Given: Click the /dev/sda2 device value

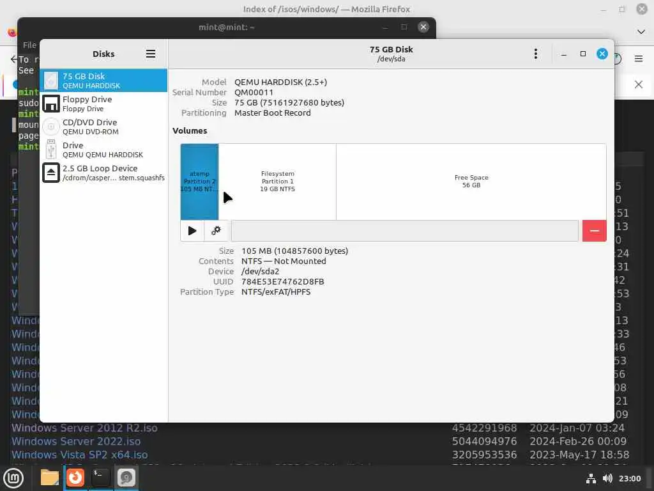Looking at the screenshot, I should coord(261,271).
